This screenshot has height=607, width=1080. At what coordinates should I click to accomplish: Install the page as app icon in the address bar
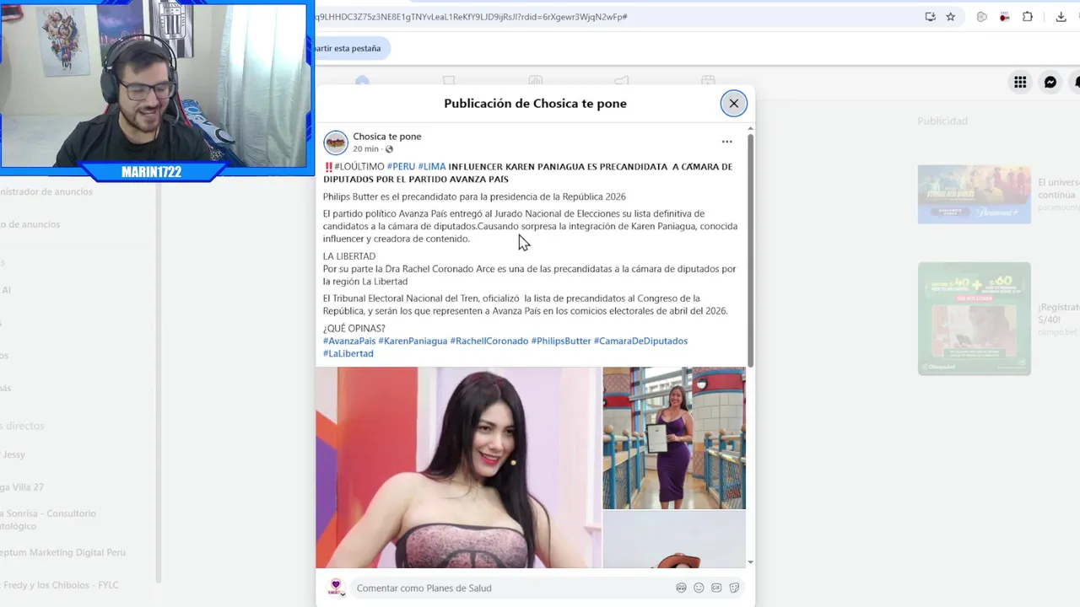point(930,17)
